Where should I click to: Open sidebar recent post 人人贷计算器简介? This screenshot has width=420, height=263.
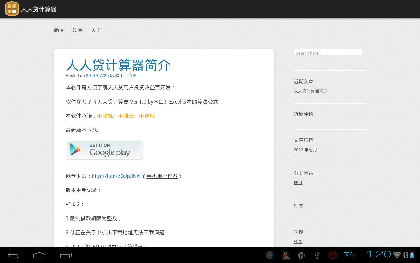click(x=311, y=91)
